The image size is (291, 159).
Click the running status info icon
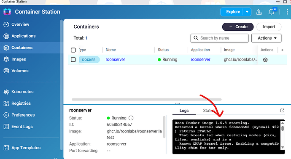click(x=131, y=118)
